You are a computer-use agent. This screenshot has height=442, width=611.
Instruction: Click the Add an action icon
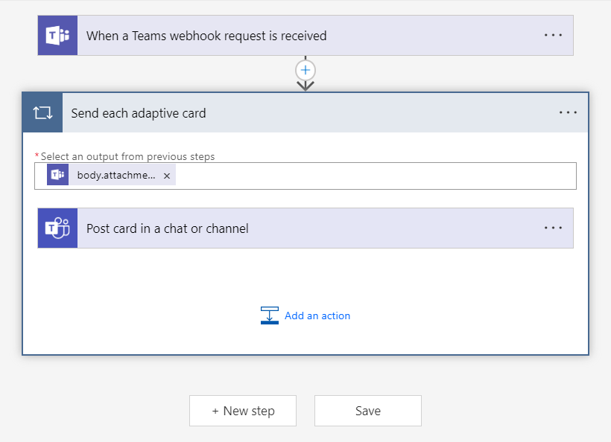pos(269,316)
